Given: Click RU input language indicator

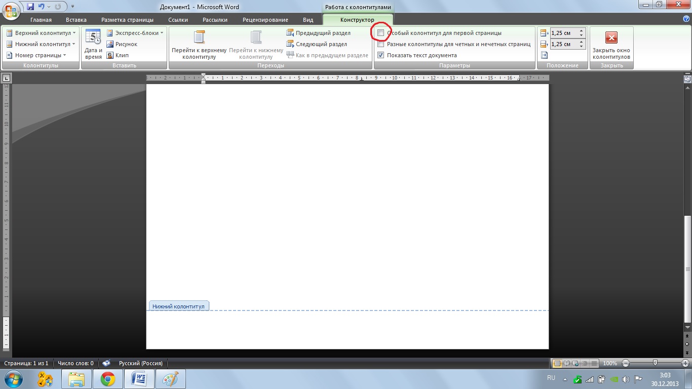Looking at the screenshot, I should [x=551, y=378].
